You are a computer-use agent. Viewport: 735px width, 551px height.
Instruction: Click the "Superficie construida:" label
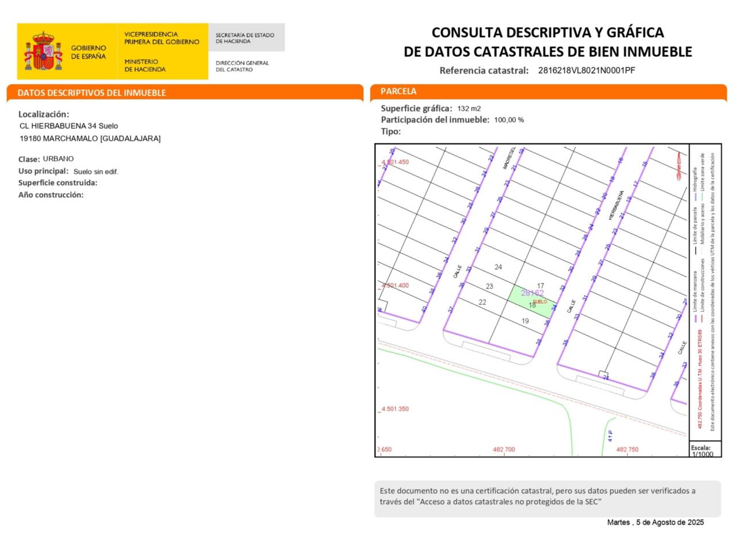pos(58,183)
